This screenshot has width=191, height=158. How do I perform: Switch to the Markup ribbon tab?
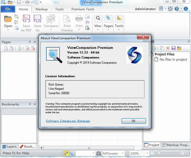(x=42, y=9)
